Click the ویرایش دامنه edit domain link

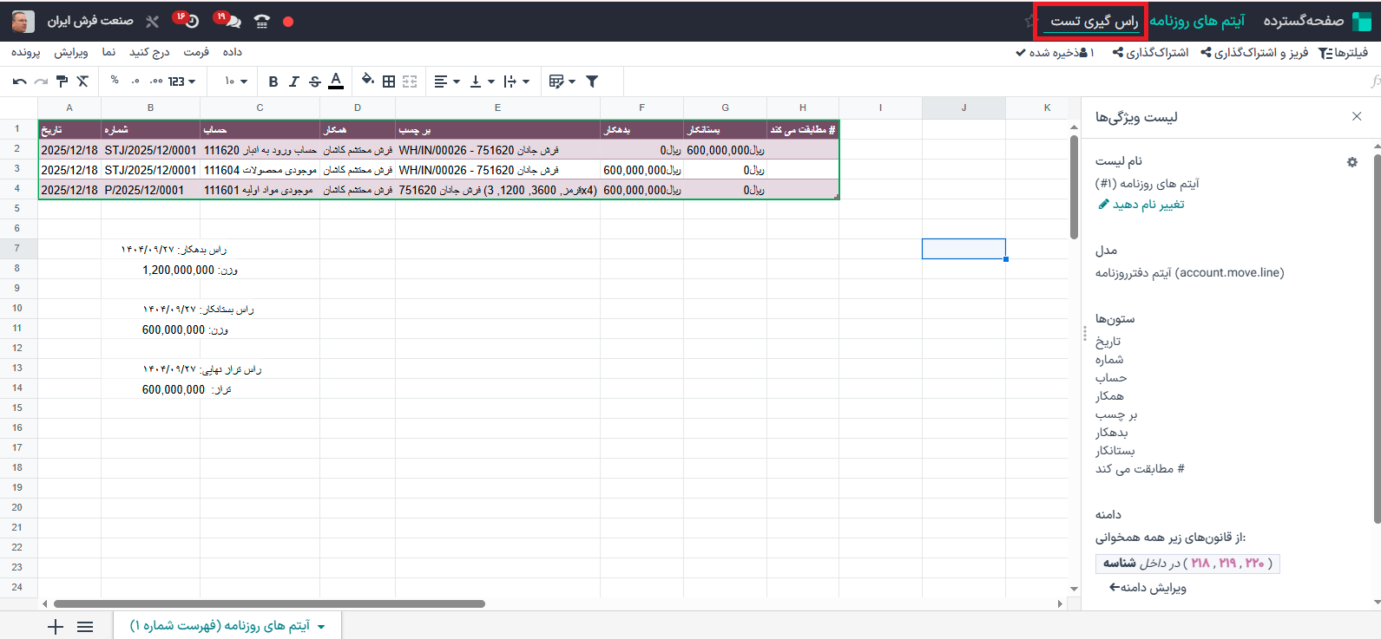(x=1148, y=588)
